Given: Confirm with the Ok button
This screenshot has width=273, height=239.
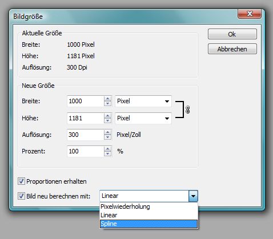Looking at the screenshot, I should pos(232,34).
